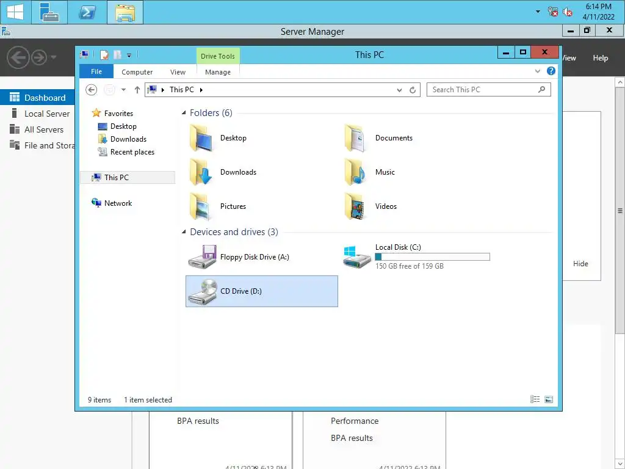Click the Properties quick access icon
Viewport: 625px width, 469px height.
[x=104, y=54]
